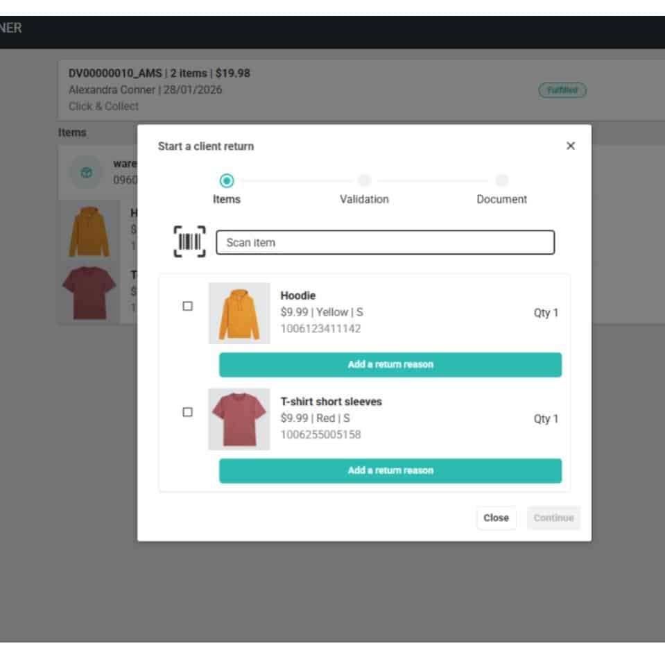Open the yellow Hoodie thumbnail in dialog
This screenshot has width=665, height=655.
click(x=239, y=313)
